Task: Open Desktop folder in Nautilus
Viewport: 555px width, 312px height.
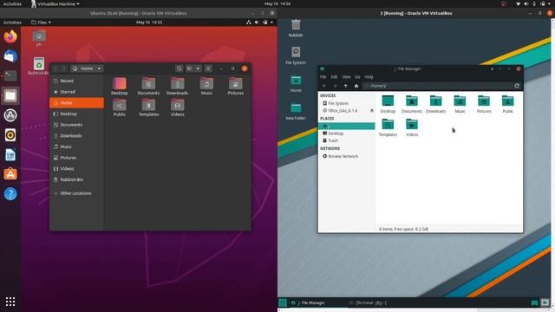Action: (120, 87)
